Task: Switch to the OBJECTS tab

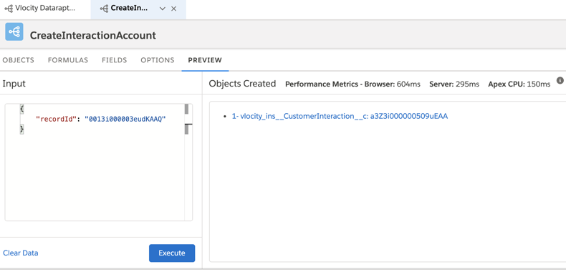Action: [19, 60]
